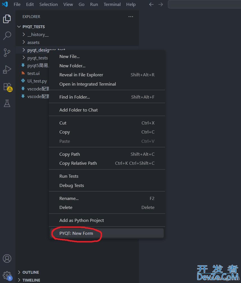Open the Testing flask icon

click(x=7, y=103)
